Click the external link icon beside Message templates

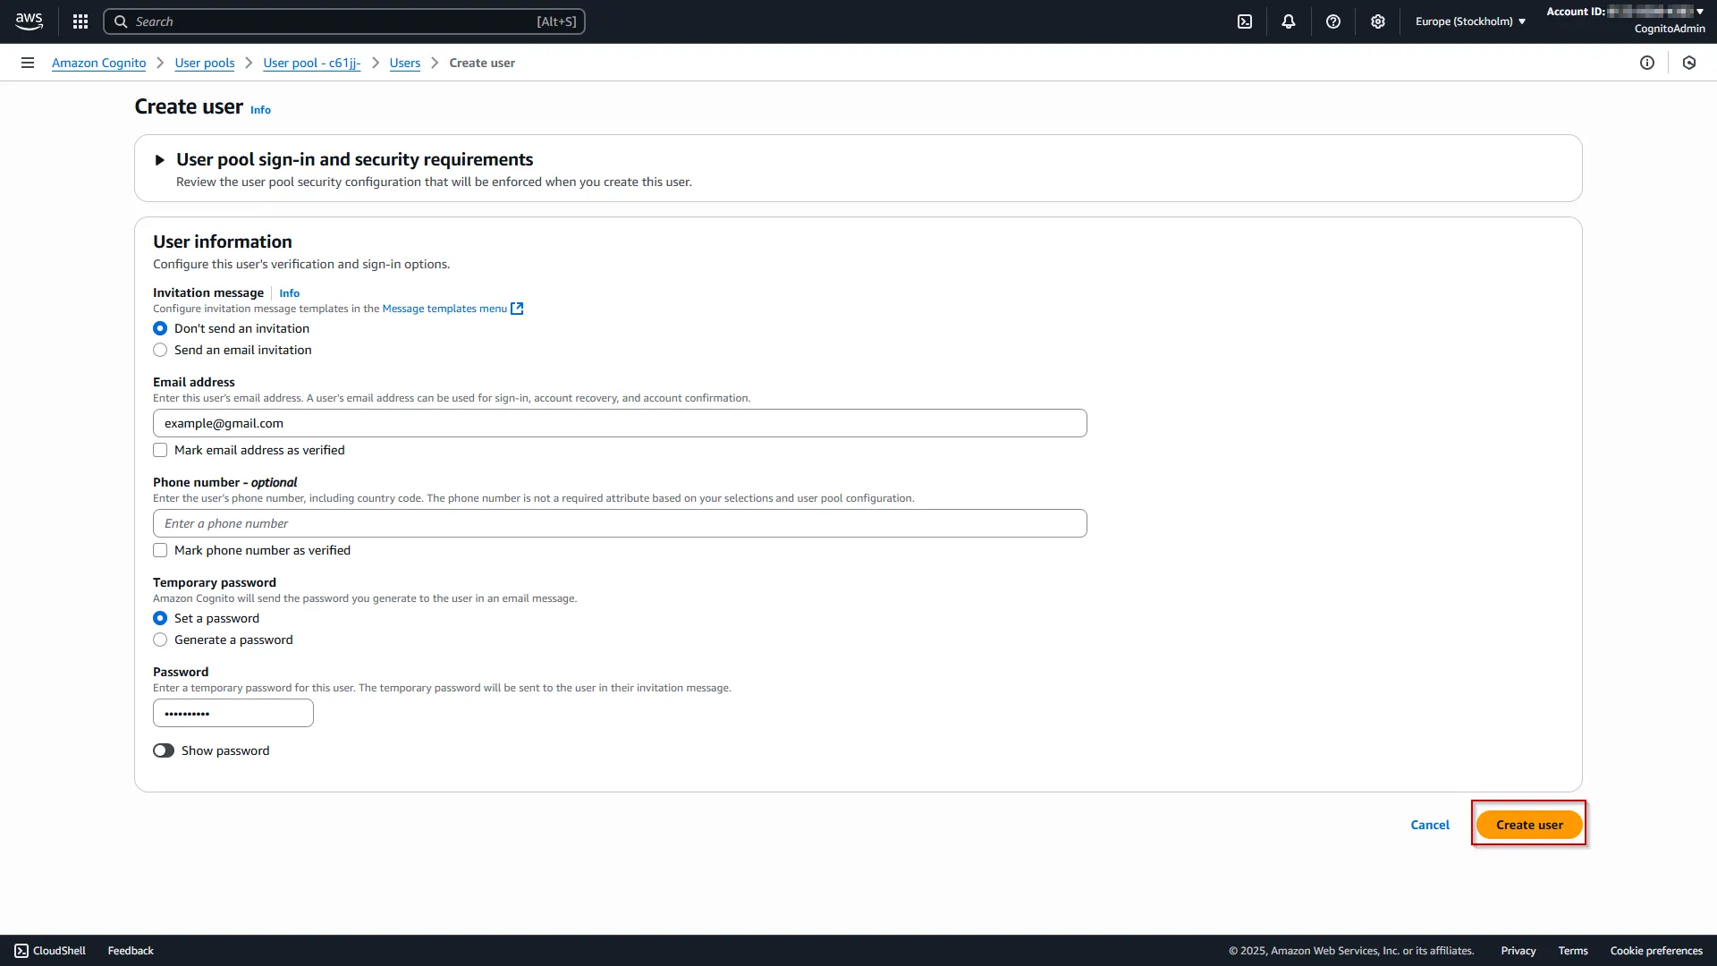coord(517,309)
